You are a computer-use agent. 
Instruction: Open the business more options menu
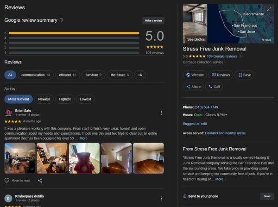click(241, 56)
